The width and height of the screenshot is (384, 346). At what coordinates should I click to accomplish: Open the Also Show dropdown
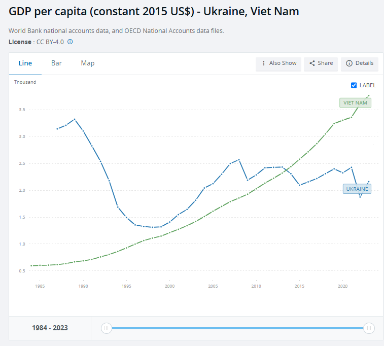point(278,63)
